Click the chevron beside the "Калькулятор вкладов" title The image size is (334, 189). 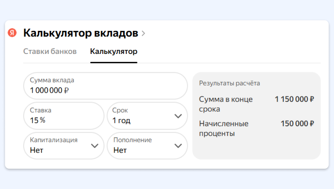point(143,33)
